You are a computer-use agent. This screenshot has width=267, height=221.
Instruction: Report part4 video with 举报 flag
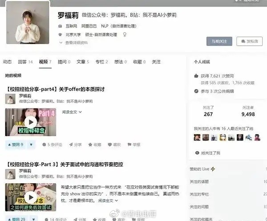(x=134, y=145)
